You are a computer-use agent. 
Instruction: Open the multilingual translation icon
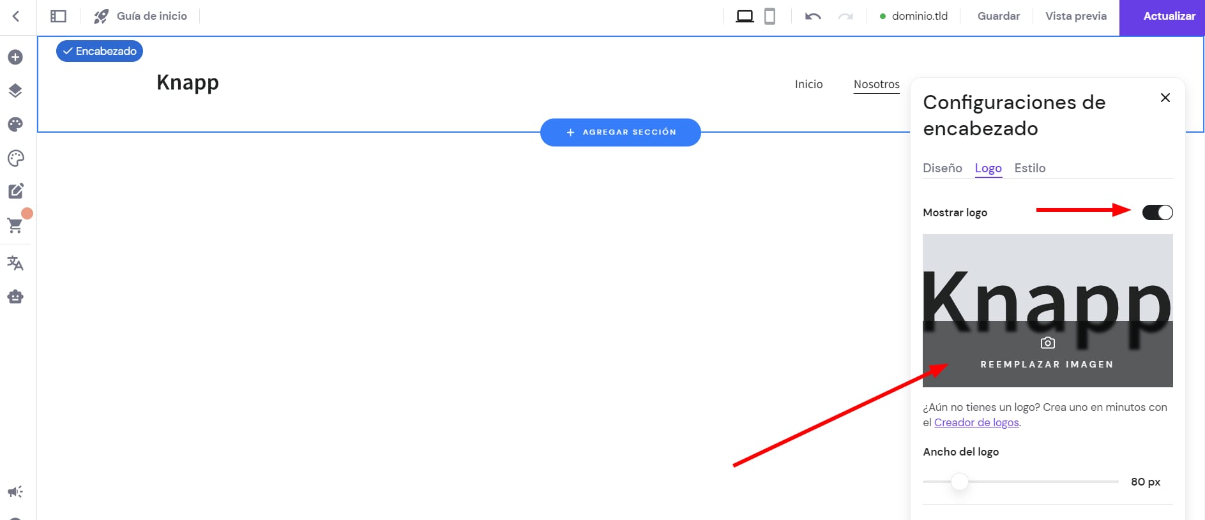pos(15,263)
